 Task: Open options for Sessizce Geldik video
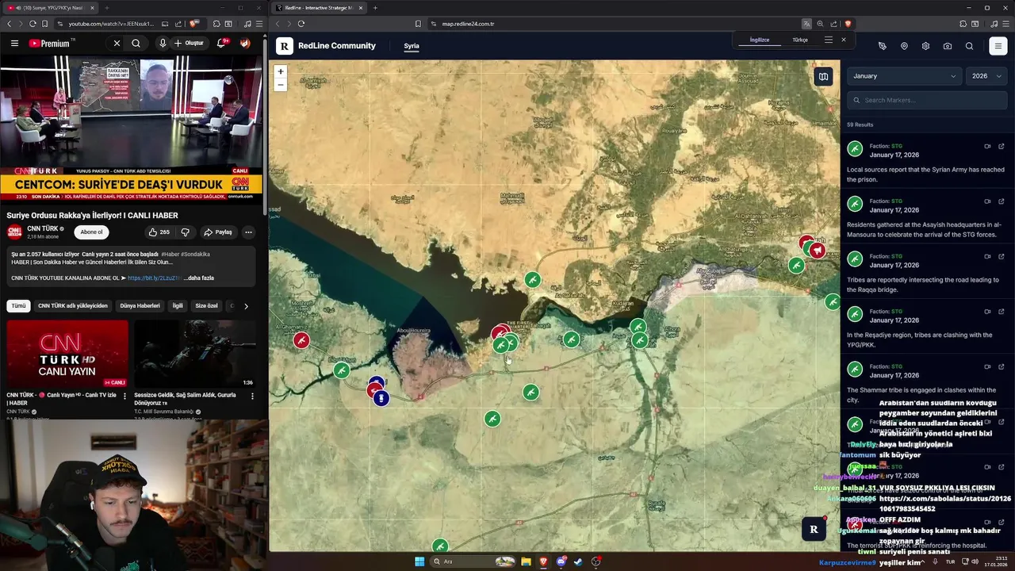tap(252, 396)
